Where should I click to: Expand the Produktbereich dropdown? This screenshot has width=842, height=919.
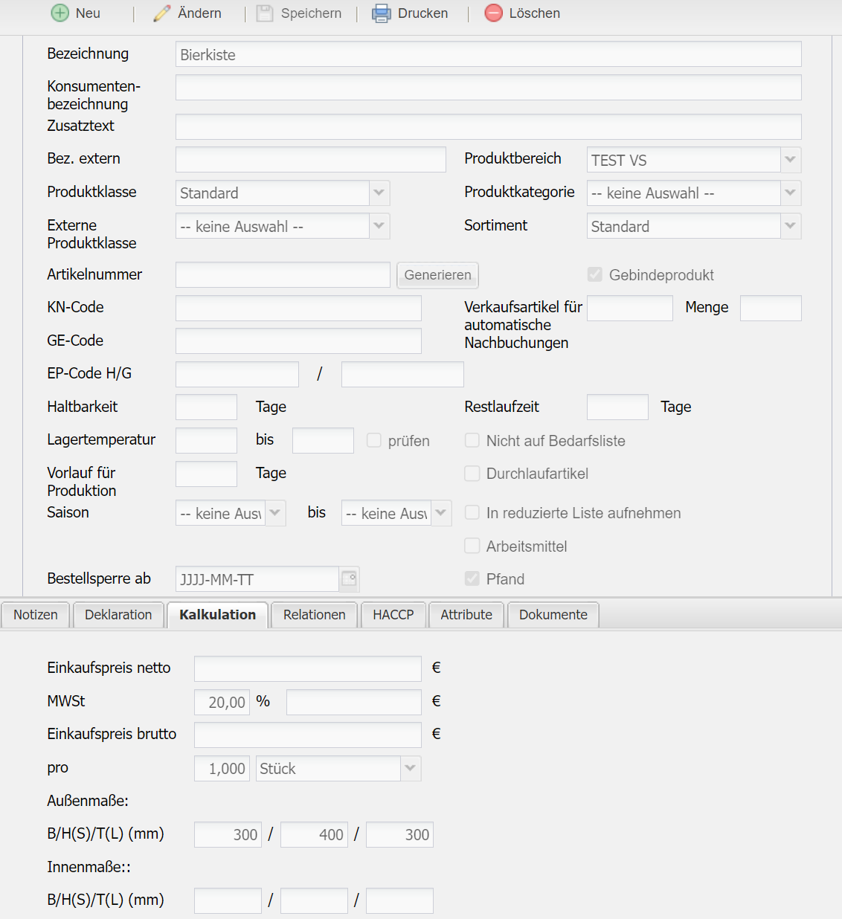pyautogui.click(x=790, y=160)
